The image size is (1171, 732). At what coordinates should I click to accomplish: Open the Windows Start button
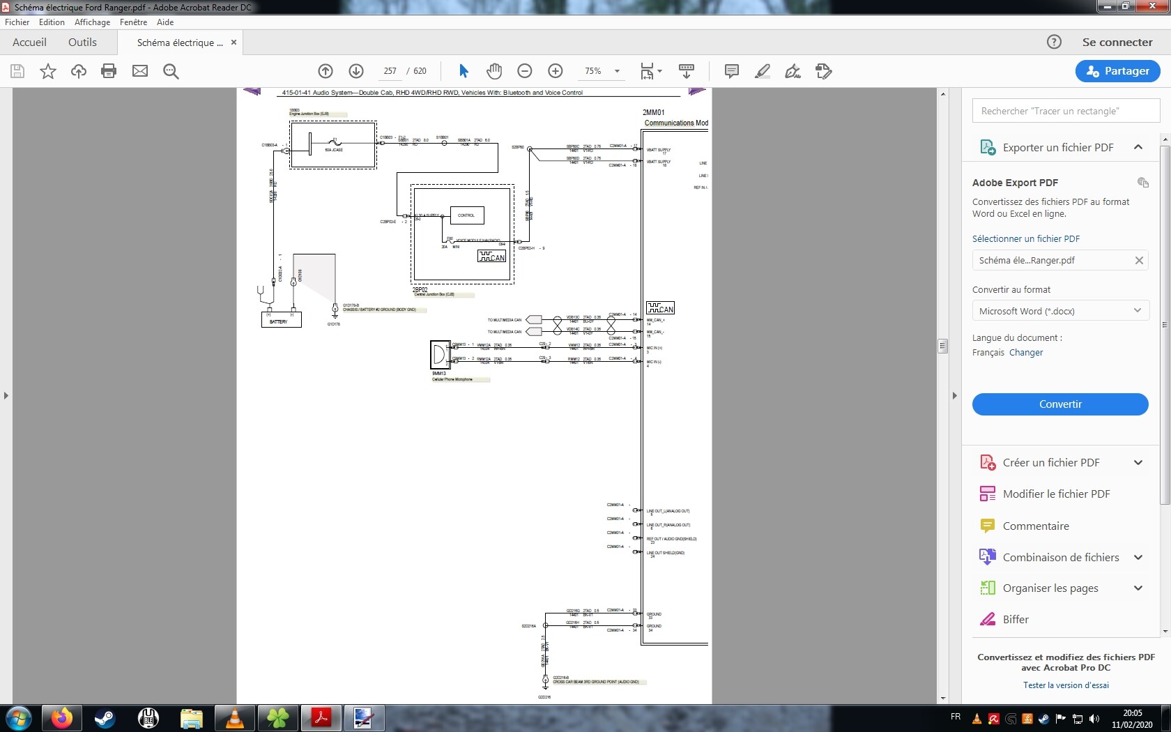pos(18,718)
